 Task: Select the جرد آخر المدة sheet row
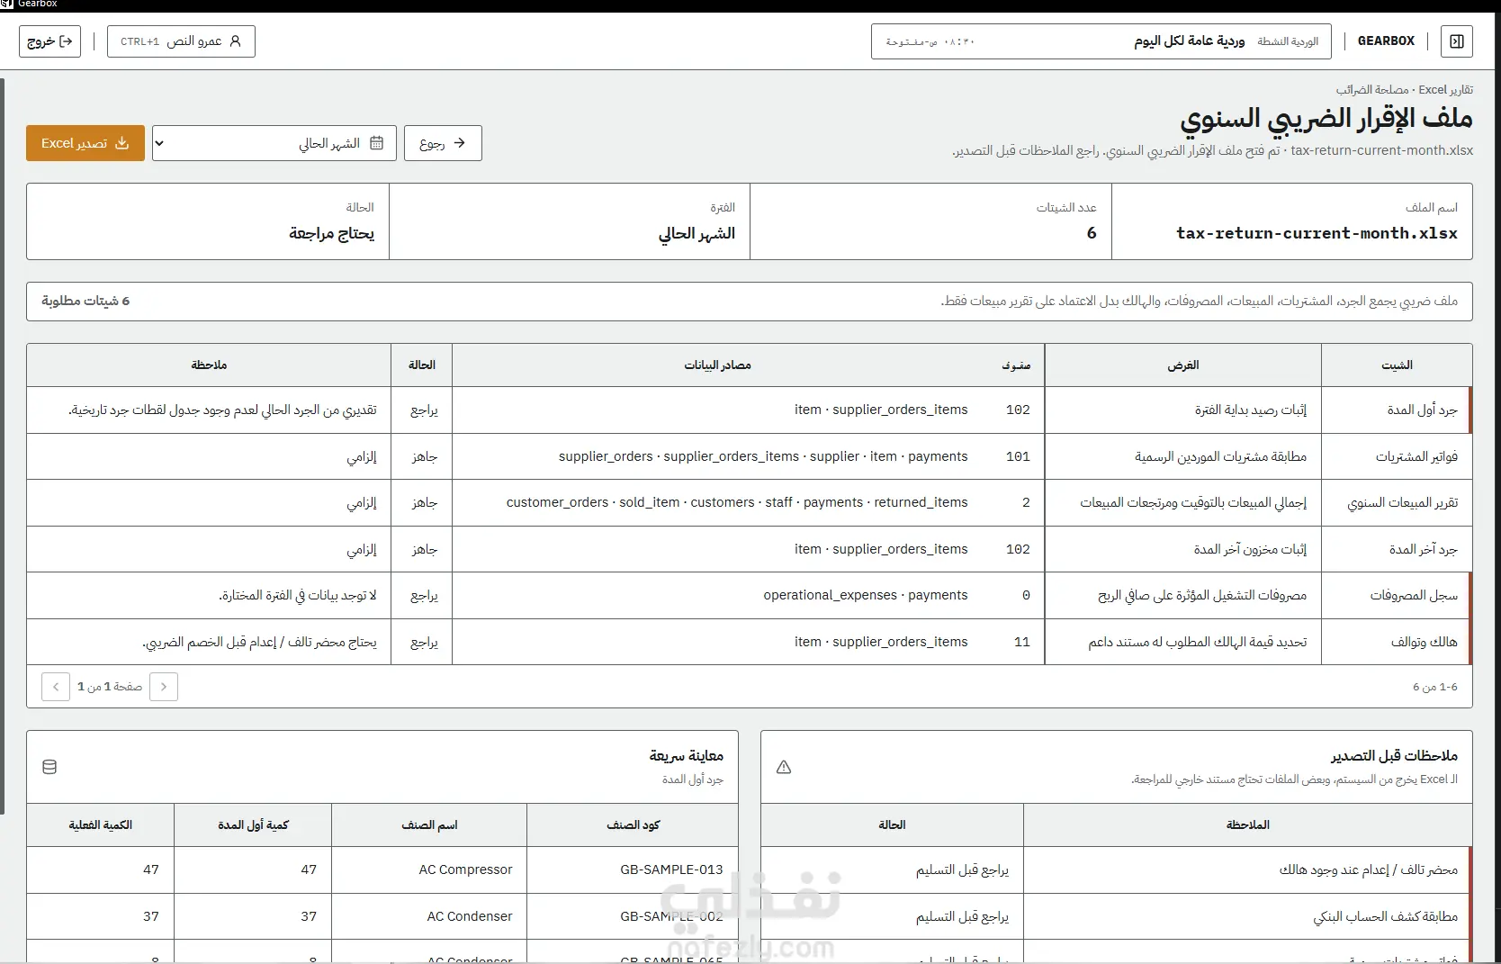click(x=750, y=550)
